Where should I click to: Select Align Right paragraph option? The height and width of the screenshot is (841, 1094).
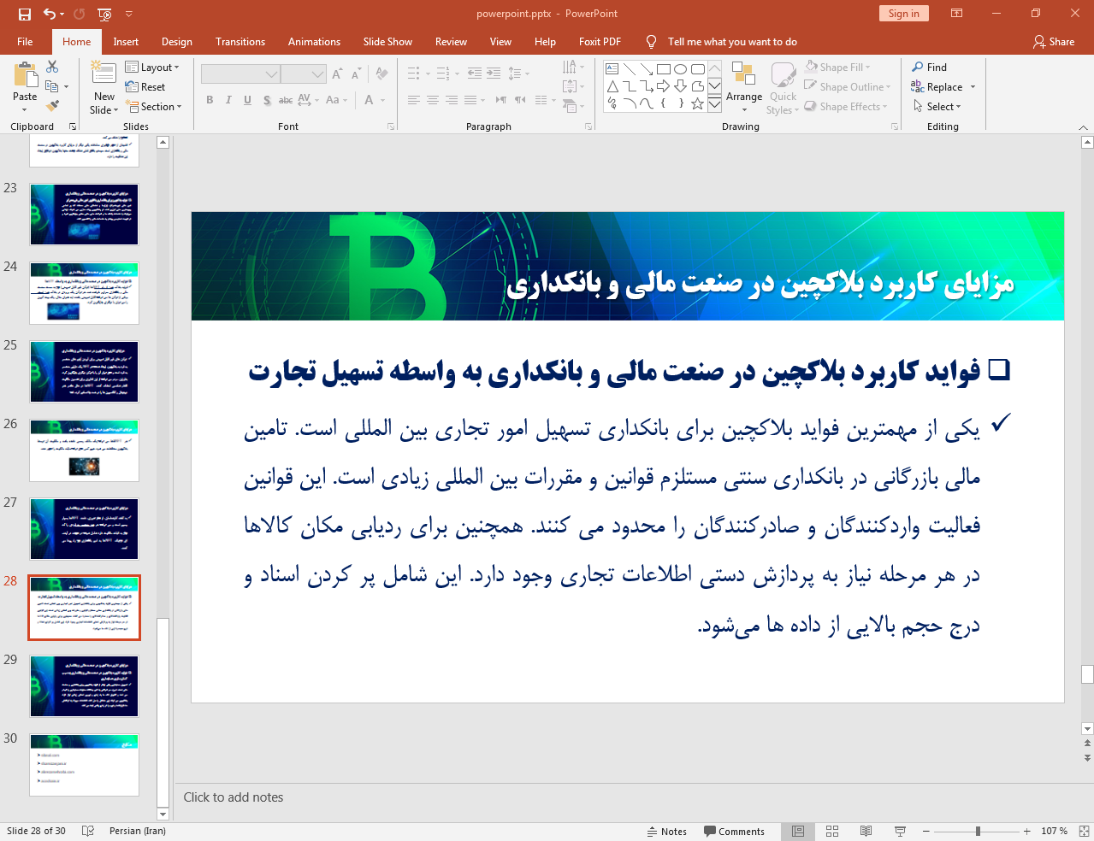452,100
